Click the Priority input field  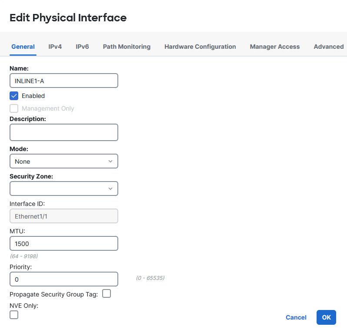63,279
